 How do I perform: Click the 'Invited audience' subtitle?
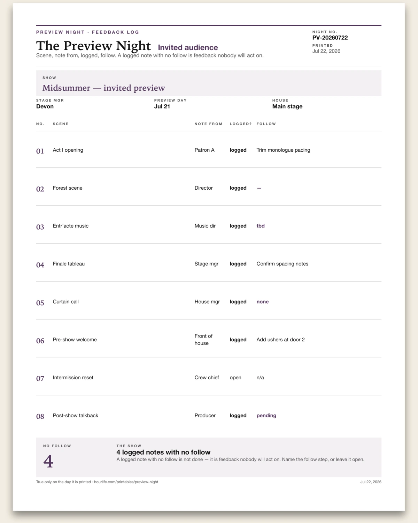click(188, 47)
